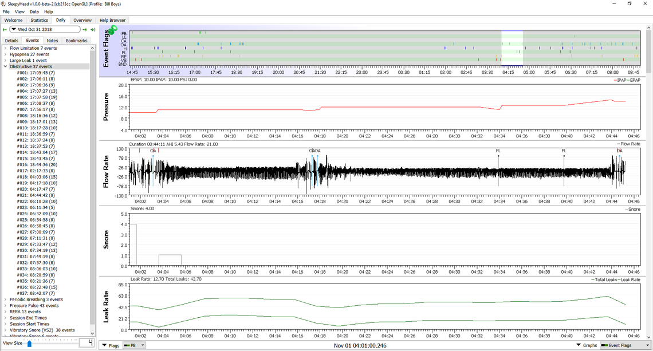Open the File menu
The image size is (653, 351).
[6, 11]
